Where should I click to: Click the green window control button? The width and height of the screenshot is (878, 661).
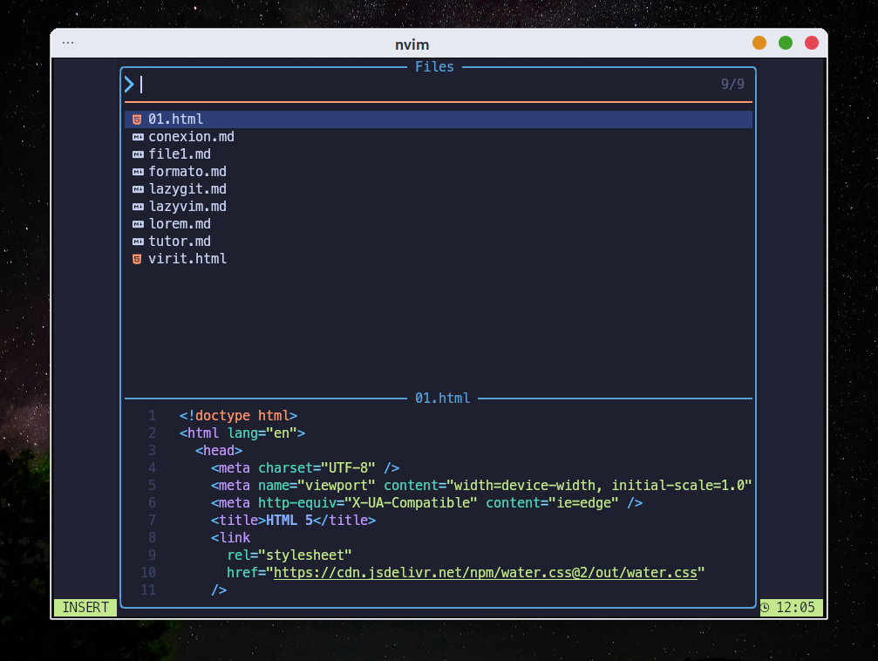(x=786, y=43)
